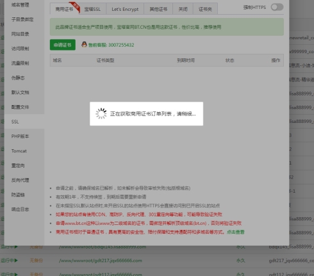The image size is (314, 276).
Task: Switch to the Let's Encrypt tab
Action: pos(125,9)
